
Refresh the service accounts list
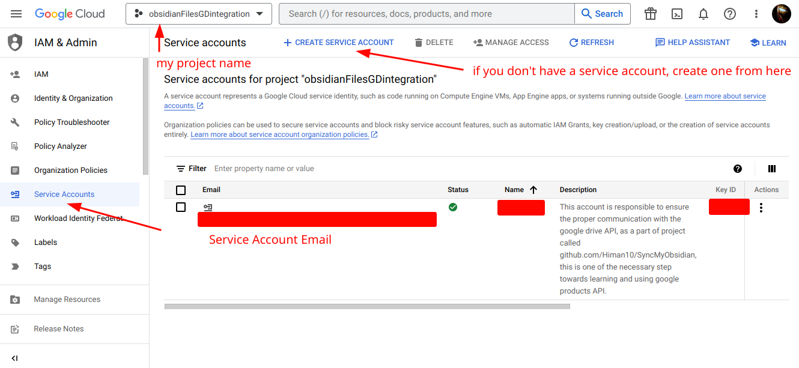point(592,43)
